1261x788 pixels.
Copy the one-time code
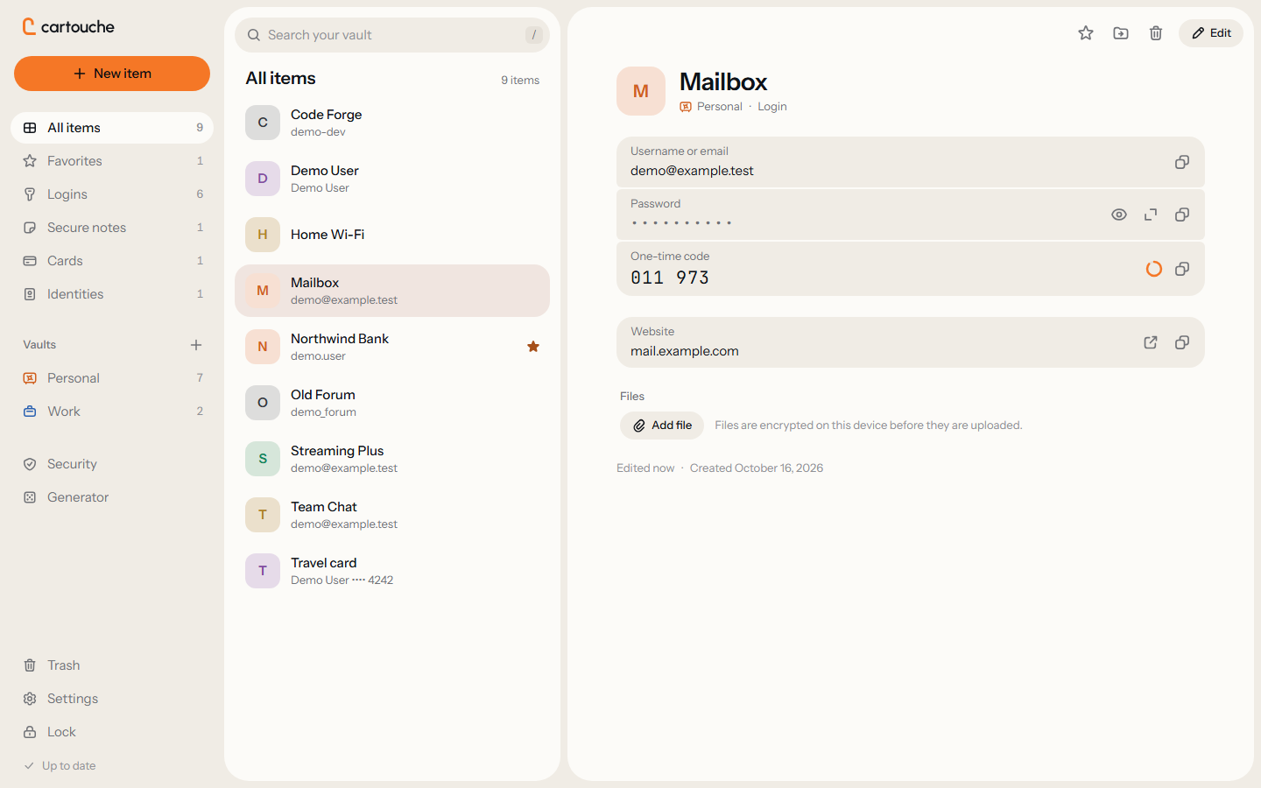[x=1182, y=269]
